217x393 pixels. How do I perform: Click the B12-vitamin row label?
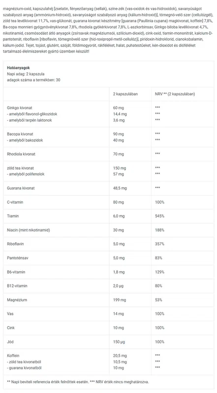(x=17, y=286)
